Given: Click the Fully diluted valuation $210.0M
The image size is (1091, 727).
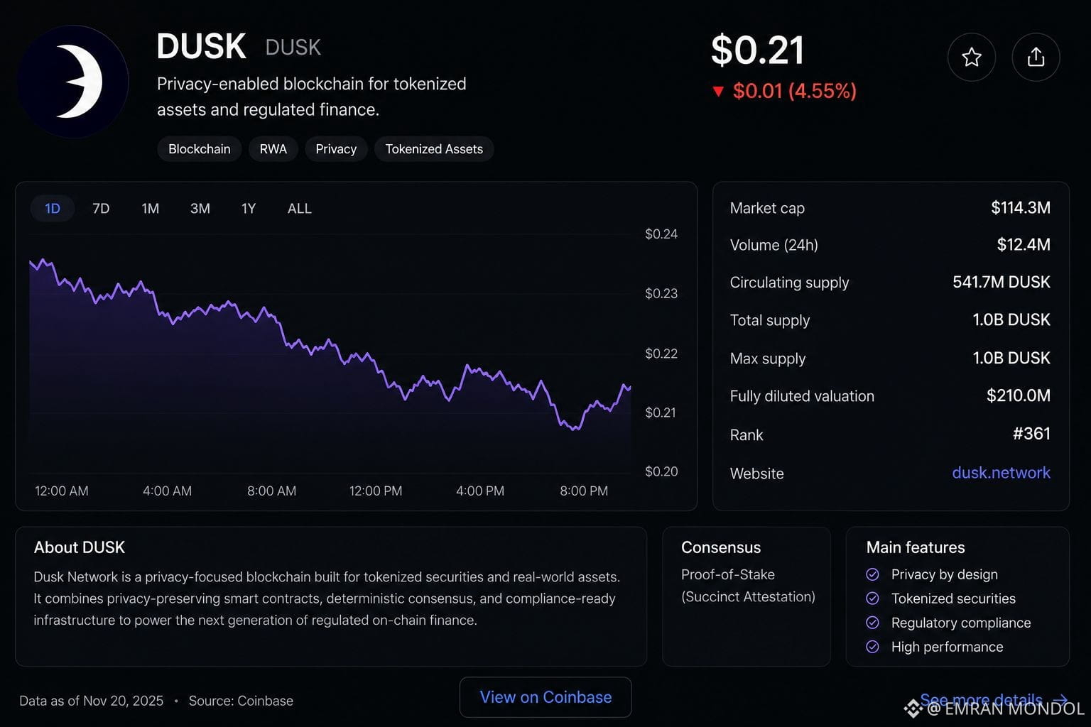Looking at the screenshot, I should point(1019,396).
